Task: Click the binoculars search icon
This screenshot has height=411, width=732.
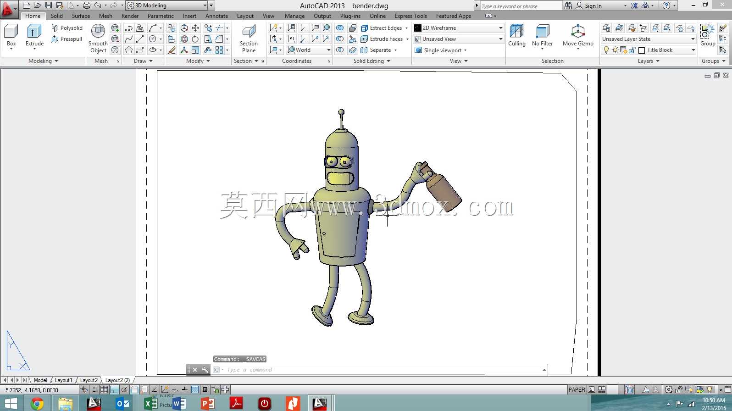Action: point(568,6)
